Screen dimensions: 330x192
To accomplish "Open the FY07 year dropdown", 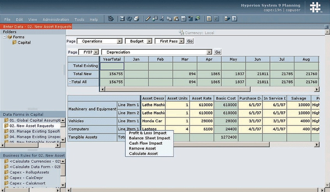I will [x=96, y=52].
